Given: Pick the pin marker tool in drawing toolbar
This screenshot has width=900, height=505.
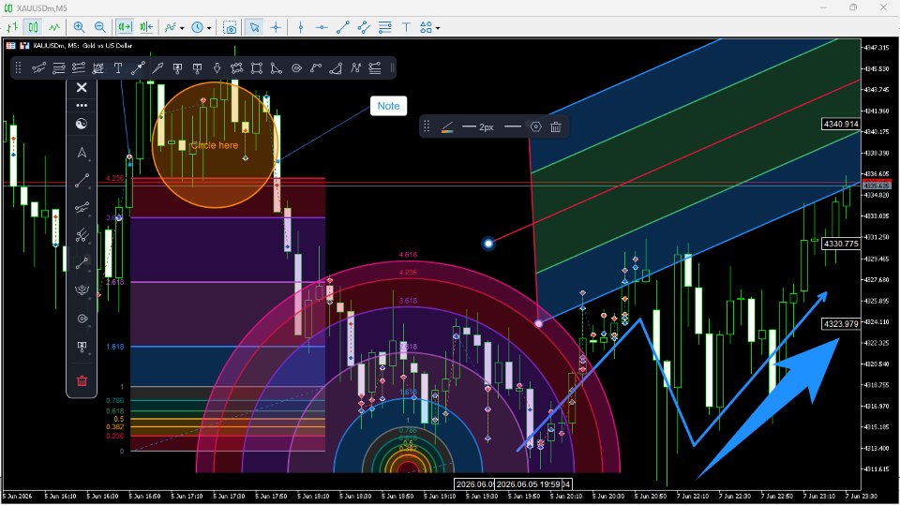Looking at the screenshot, I should 138,68.
